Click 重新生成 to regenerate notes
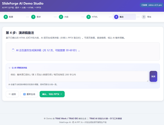 29,94
